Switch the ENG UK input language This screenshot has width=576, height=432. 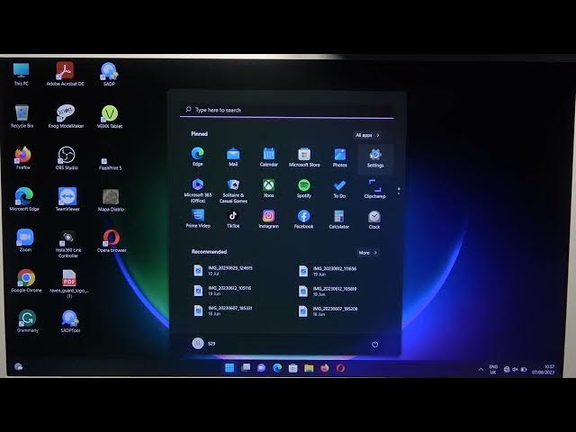[493, 370]
